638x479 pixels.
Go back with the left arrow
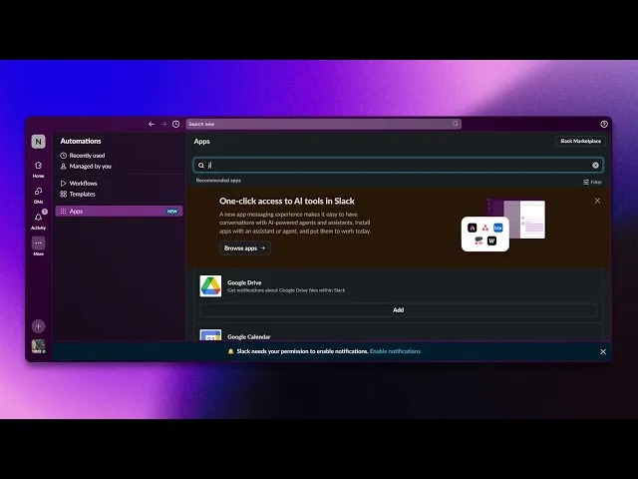tap(152, 124)
